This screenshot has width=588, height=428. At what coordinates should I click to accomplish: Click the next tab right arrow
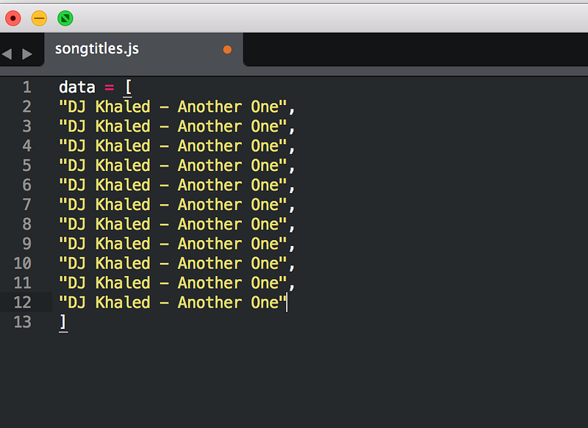pos(27,54)
